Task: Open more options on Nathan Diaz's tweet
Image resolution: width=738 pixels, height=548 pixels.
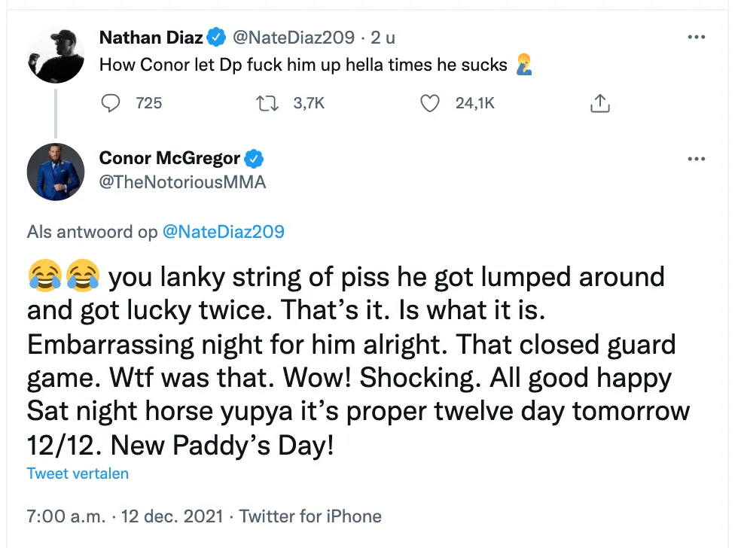Action: pos(696,37)
